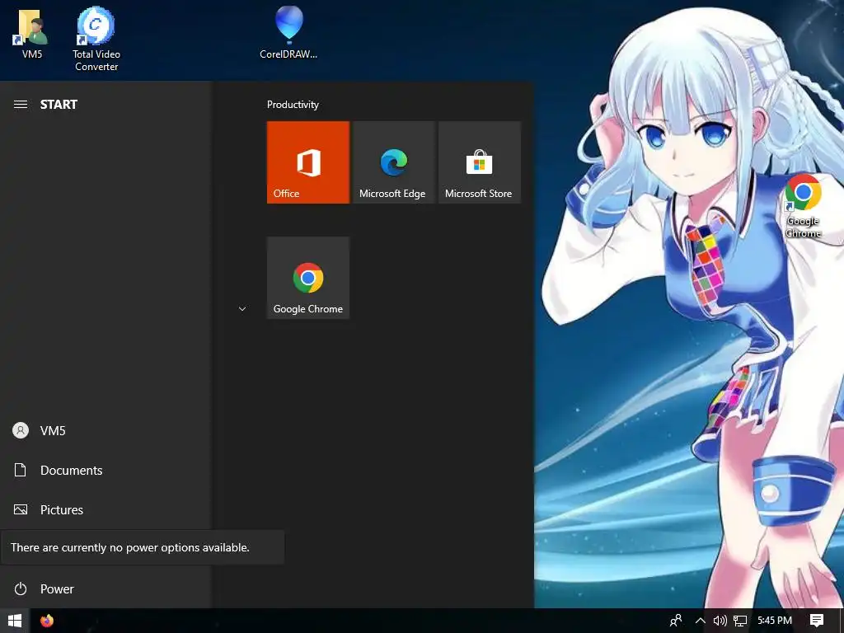
Task: Select the Productivity group heading
Action: tap(293, 105)
